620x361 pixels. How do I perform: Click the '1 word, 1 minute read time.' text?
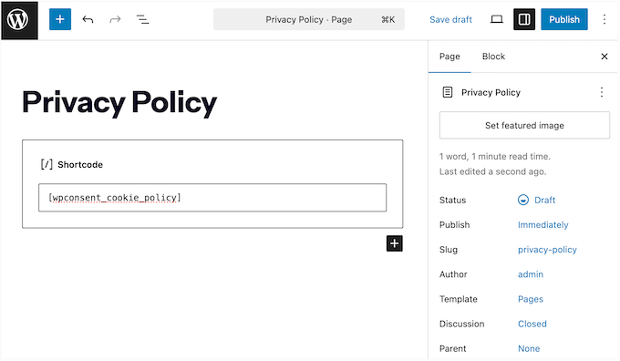[x=495, y=157]
